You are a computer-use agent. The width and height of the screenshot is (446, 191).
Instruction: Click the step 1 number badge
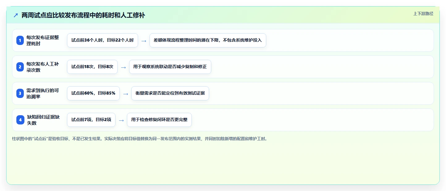pyautogui.click(x=20, y=40)
